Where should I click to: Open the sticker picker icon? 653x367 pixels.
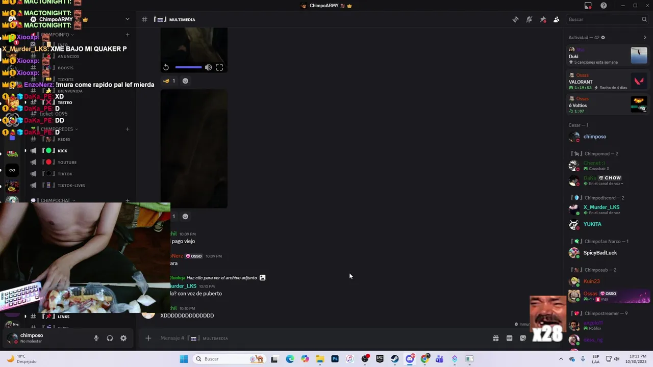tap(523, 338)
